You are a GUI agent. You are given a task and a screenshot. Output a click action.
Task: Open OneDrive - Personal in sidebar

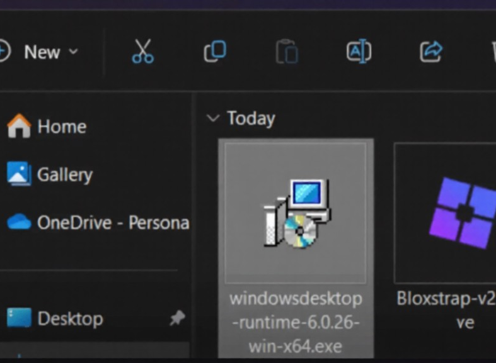point(98,222)
